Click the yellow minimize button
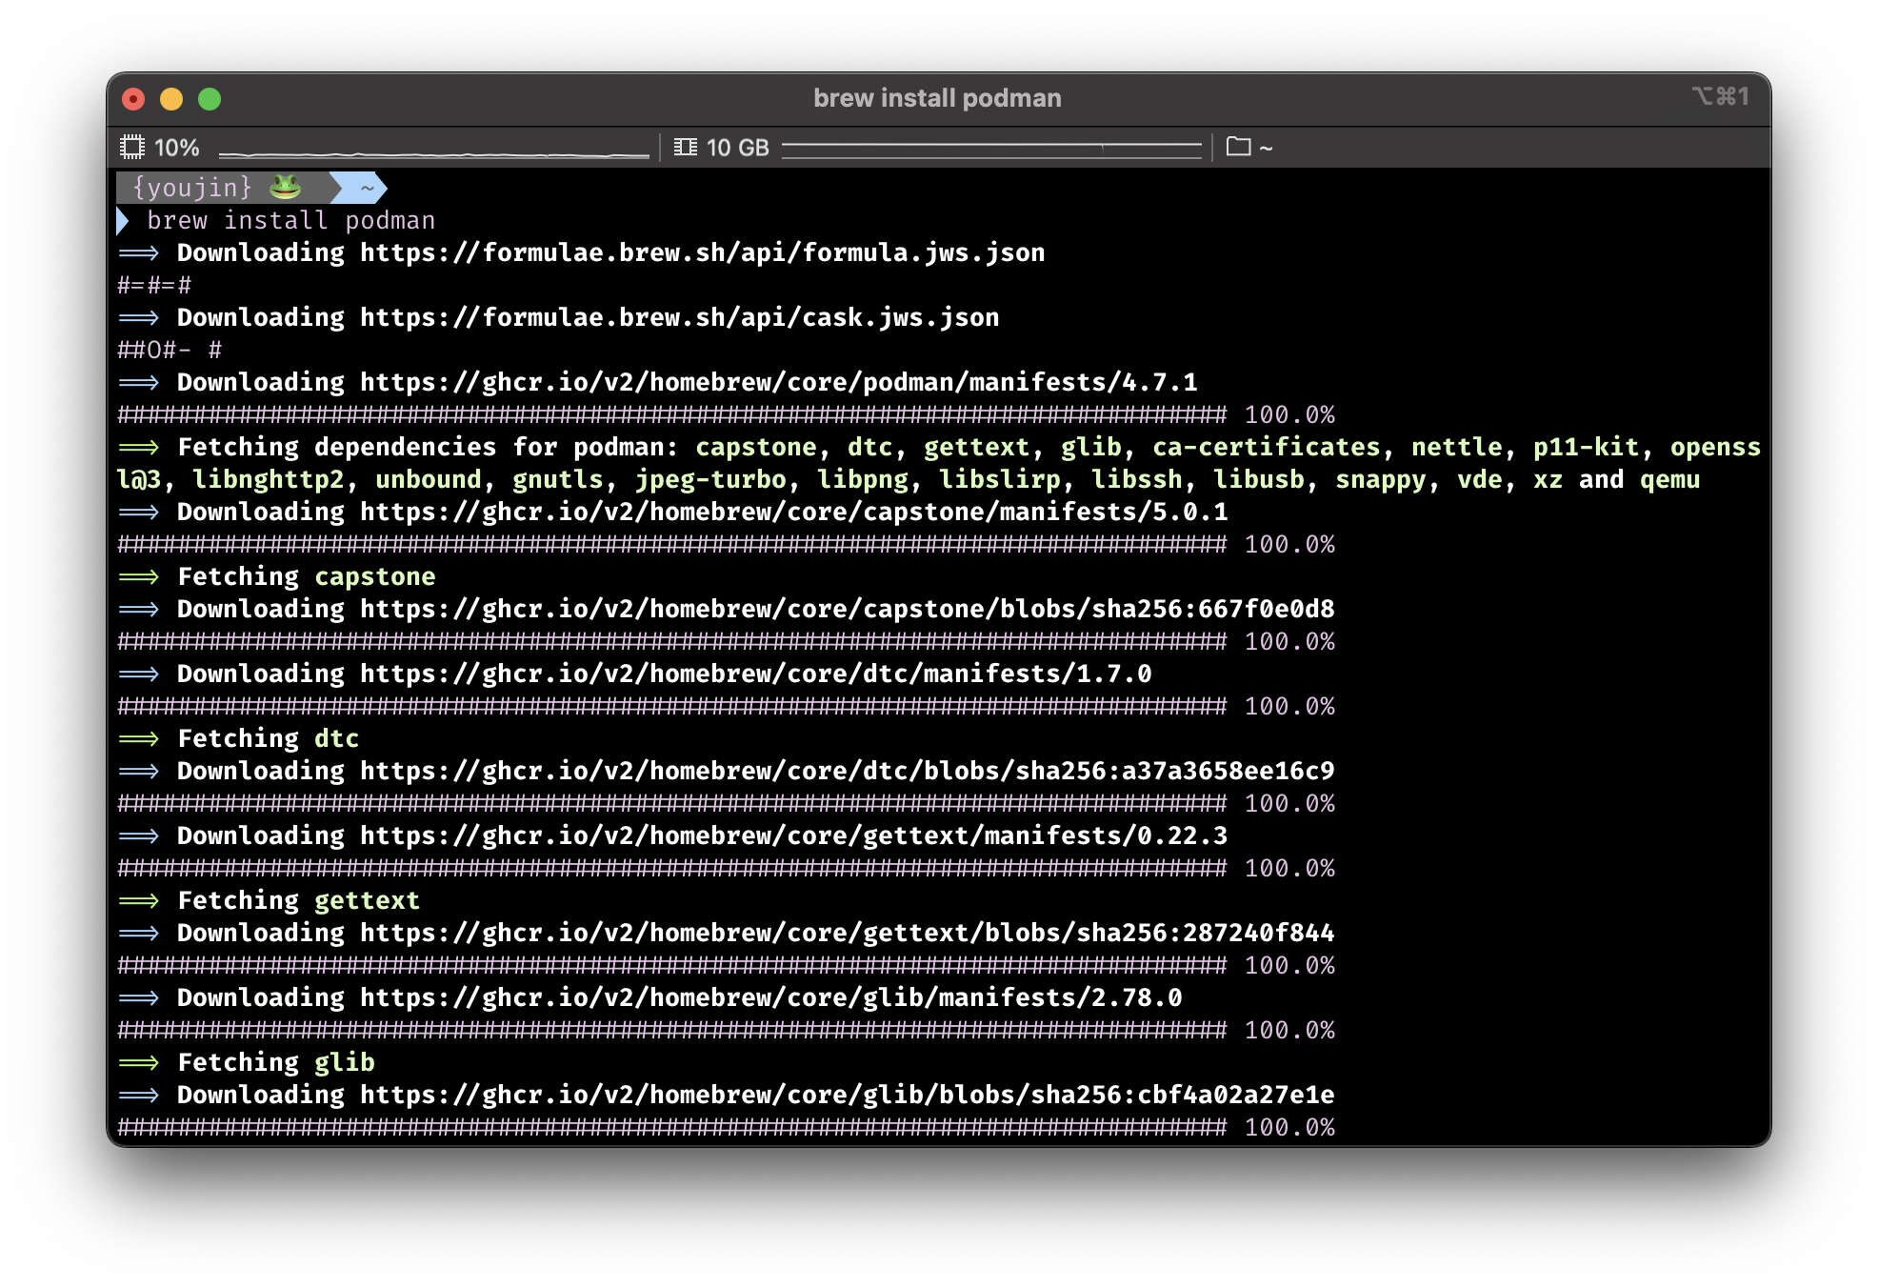 (172, 98)
